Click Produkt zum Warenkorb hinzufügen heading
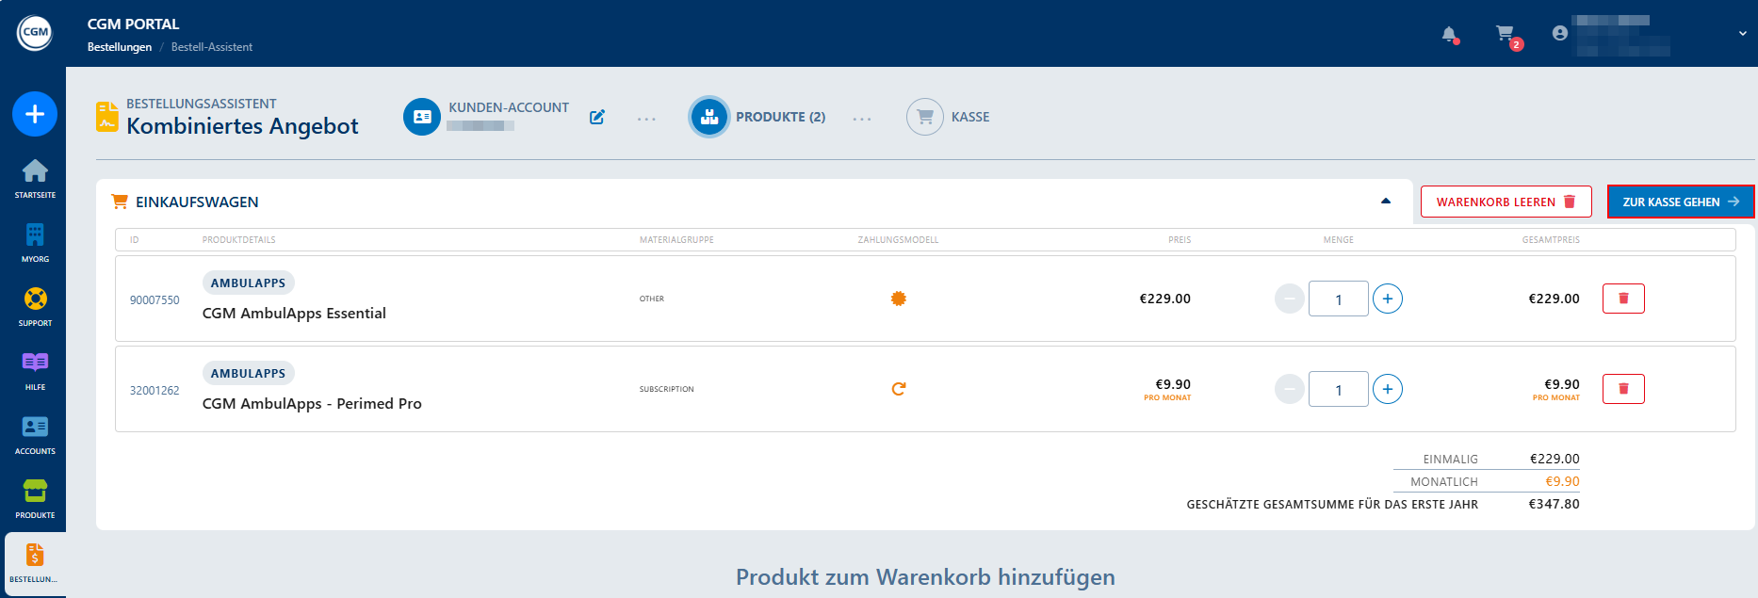This screenshot has height=598, width=1758. point(925,577)
